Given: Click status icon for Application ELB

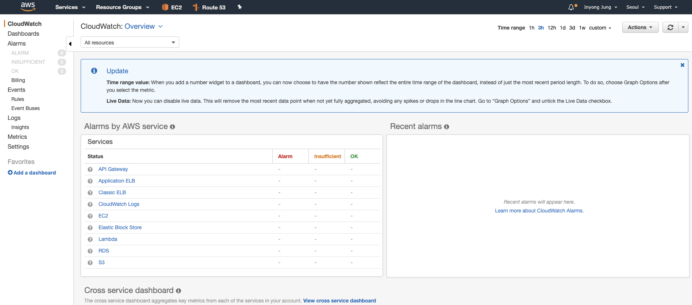Looking at the screenshot, I should click(90, 181).
